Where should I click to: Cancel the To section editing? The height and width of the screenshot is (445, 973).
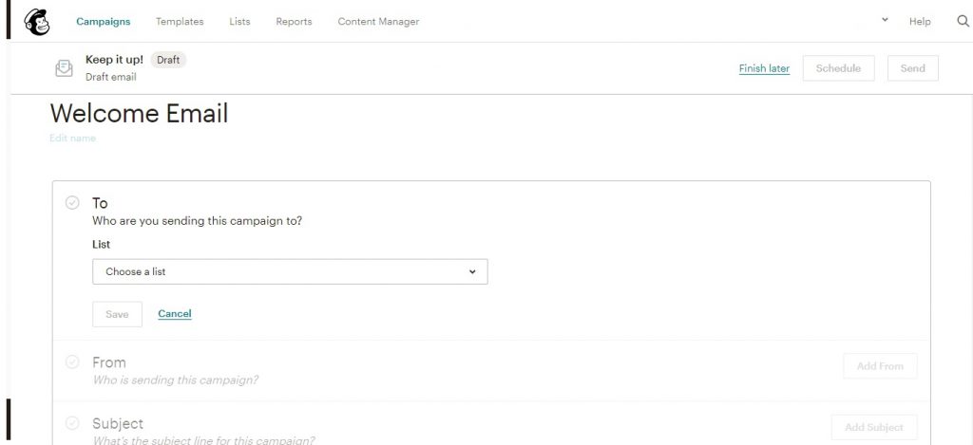[x=175, y=314]
